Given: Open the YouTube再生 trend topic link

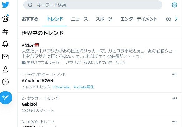Looking at the screenshot, I should click(x=84, y=87).
